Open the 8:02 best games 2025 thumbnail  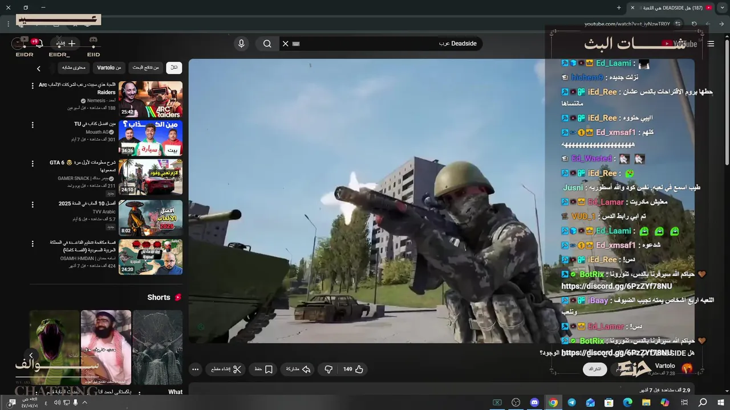pyautogui.click(x=151, y=218)
